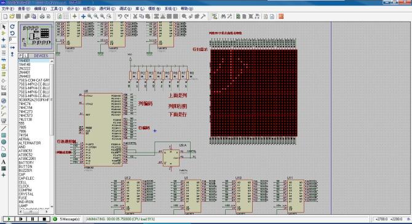
Task: Pause the running simulation
Action: pos(33,218)
